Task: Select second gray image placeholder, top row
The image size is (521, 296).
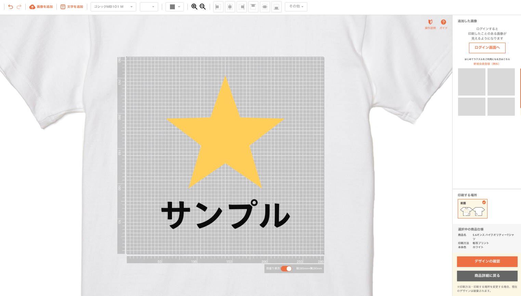Action: pyautogui.click(x=501, y=82)
